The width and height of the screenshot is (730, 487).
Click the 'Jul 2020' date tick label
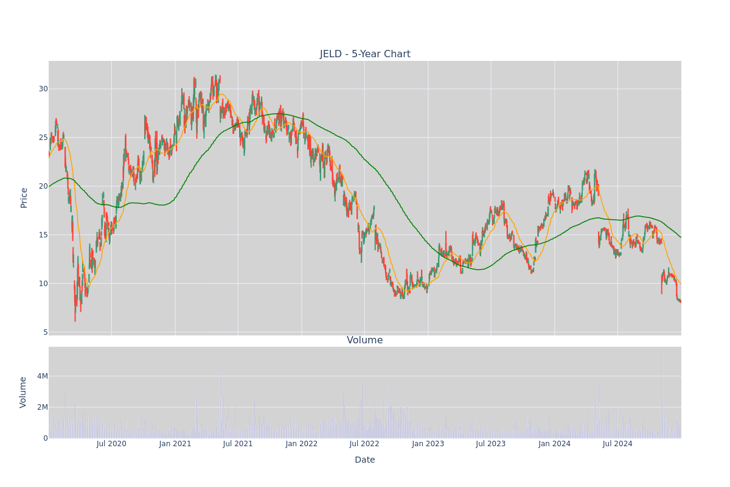pyautogui.click(x=111, y=444)
